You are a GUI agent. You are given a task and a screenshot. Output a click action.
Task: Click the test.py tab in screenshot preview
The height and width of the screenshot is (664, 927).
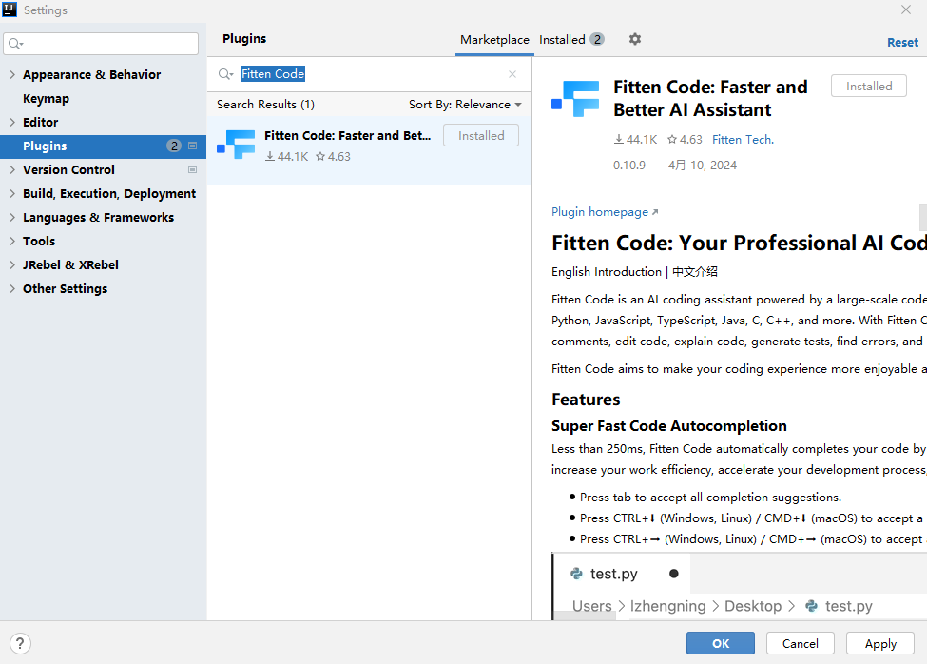coord(621,574)
